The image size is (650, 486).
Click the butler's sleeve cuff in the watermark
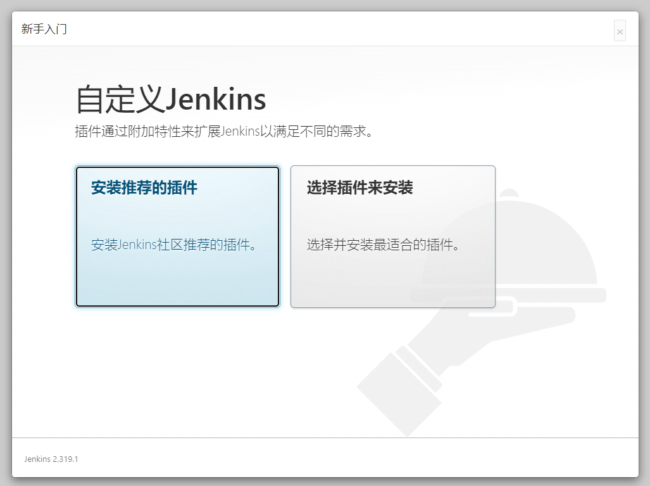pyautogui.click(x=400, y=387)
